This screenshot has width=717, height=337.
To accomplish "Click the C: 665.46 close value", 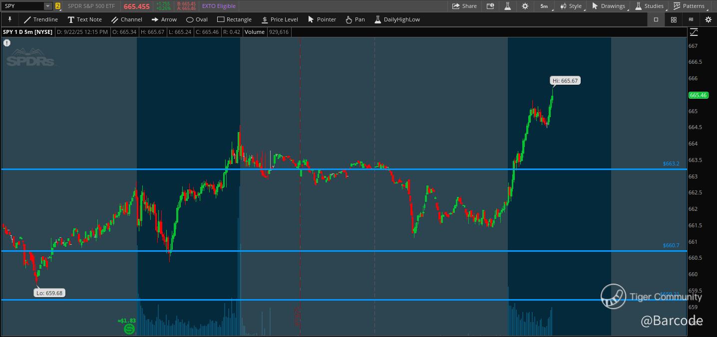I will click(x=207, y=32).
